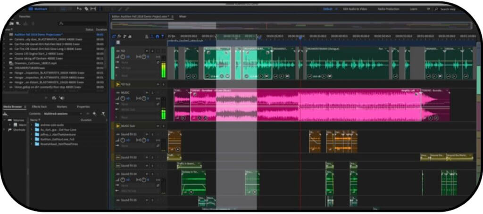Open the VO track input dropdown
This screenshot has height=214, width=483.
point(136,62)
